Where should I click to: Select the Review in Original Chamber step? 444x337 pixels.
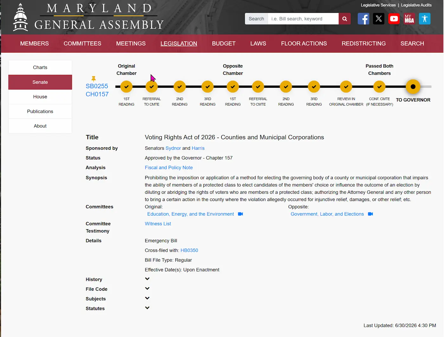346,87
